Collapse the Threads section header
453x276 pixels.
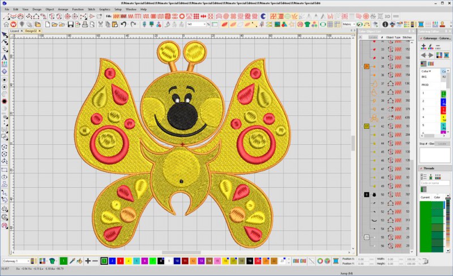pos(421,169)
